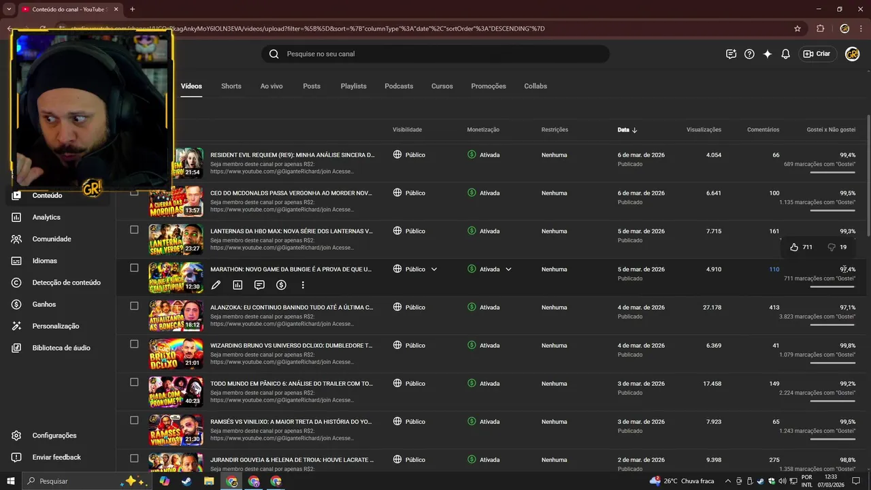This screenshot has height=490, width=871.
Task: Switch to the Promoções tab
Action: [489, 86]
